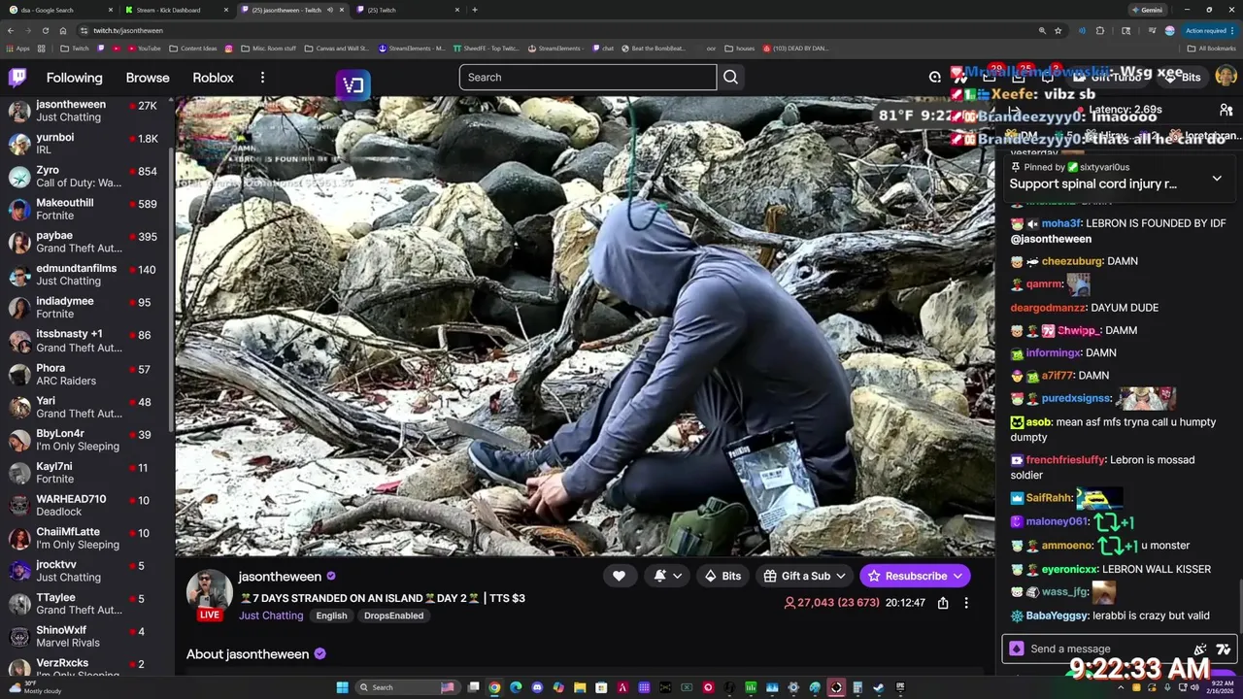Open the calculator app in the taskbar
Screen dimensions: 1243x699
857,688
